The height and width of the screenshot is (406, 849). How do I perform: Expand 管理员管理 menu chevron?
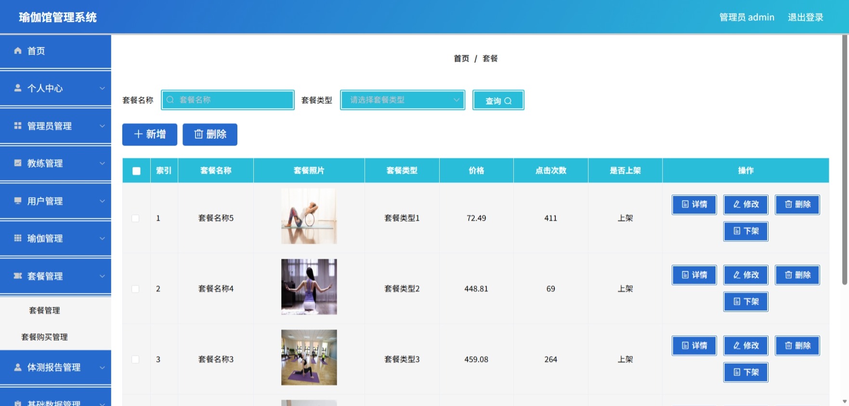(x=102, y=126)
